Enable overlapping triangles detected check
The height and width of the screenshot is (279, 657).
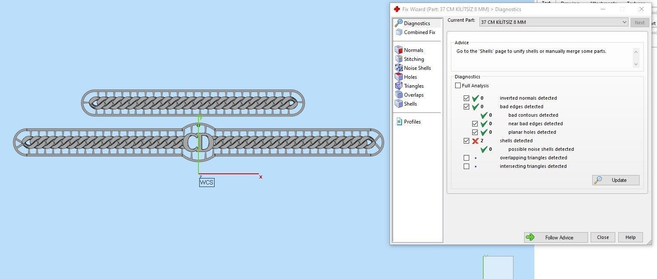point(467,158)
